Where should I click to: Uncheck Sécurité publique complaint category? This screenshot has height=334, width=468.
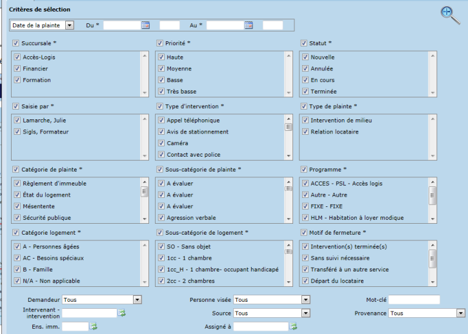(17, 218)
